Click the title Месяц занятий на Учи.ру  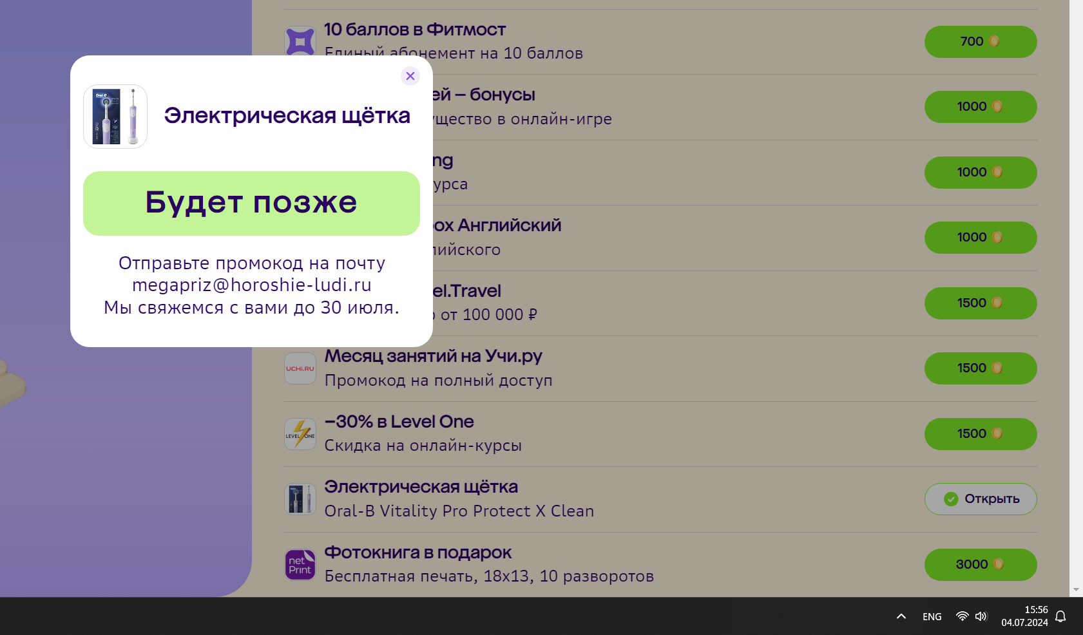[433, 356]
